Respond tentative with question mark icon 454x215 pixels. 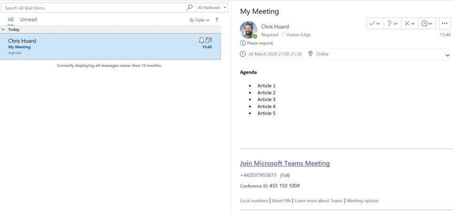coord(390,24)
